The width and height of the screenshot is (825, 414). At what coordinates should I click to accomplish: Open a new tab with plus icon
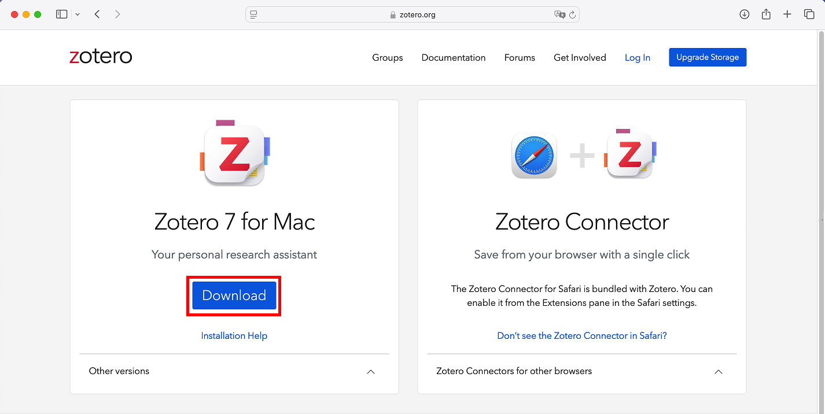point(787,14)
